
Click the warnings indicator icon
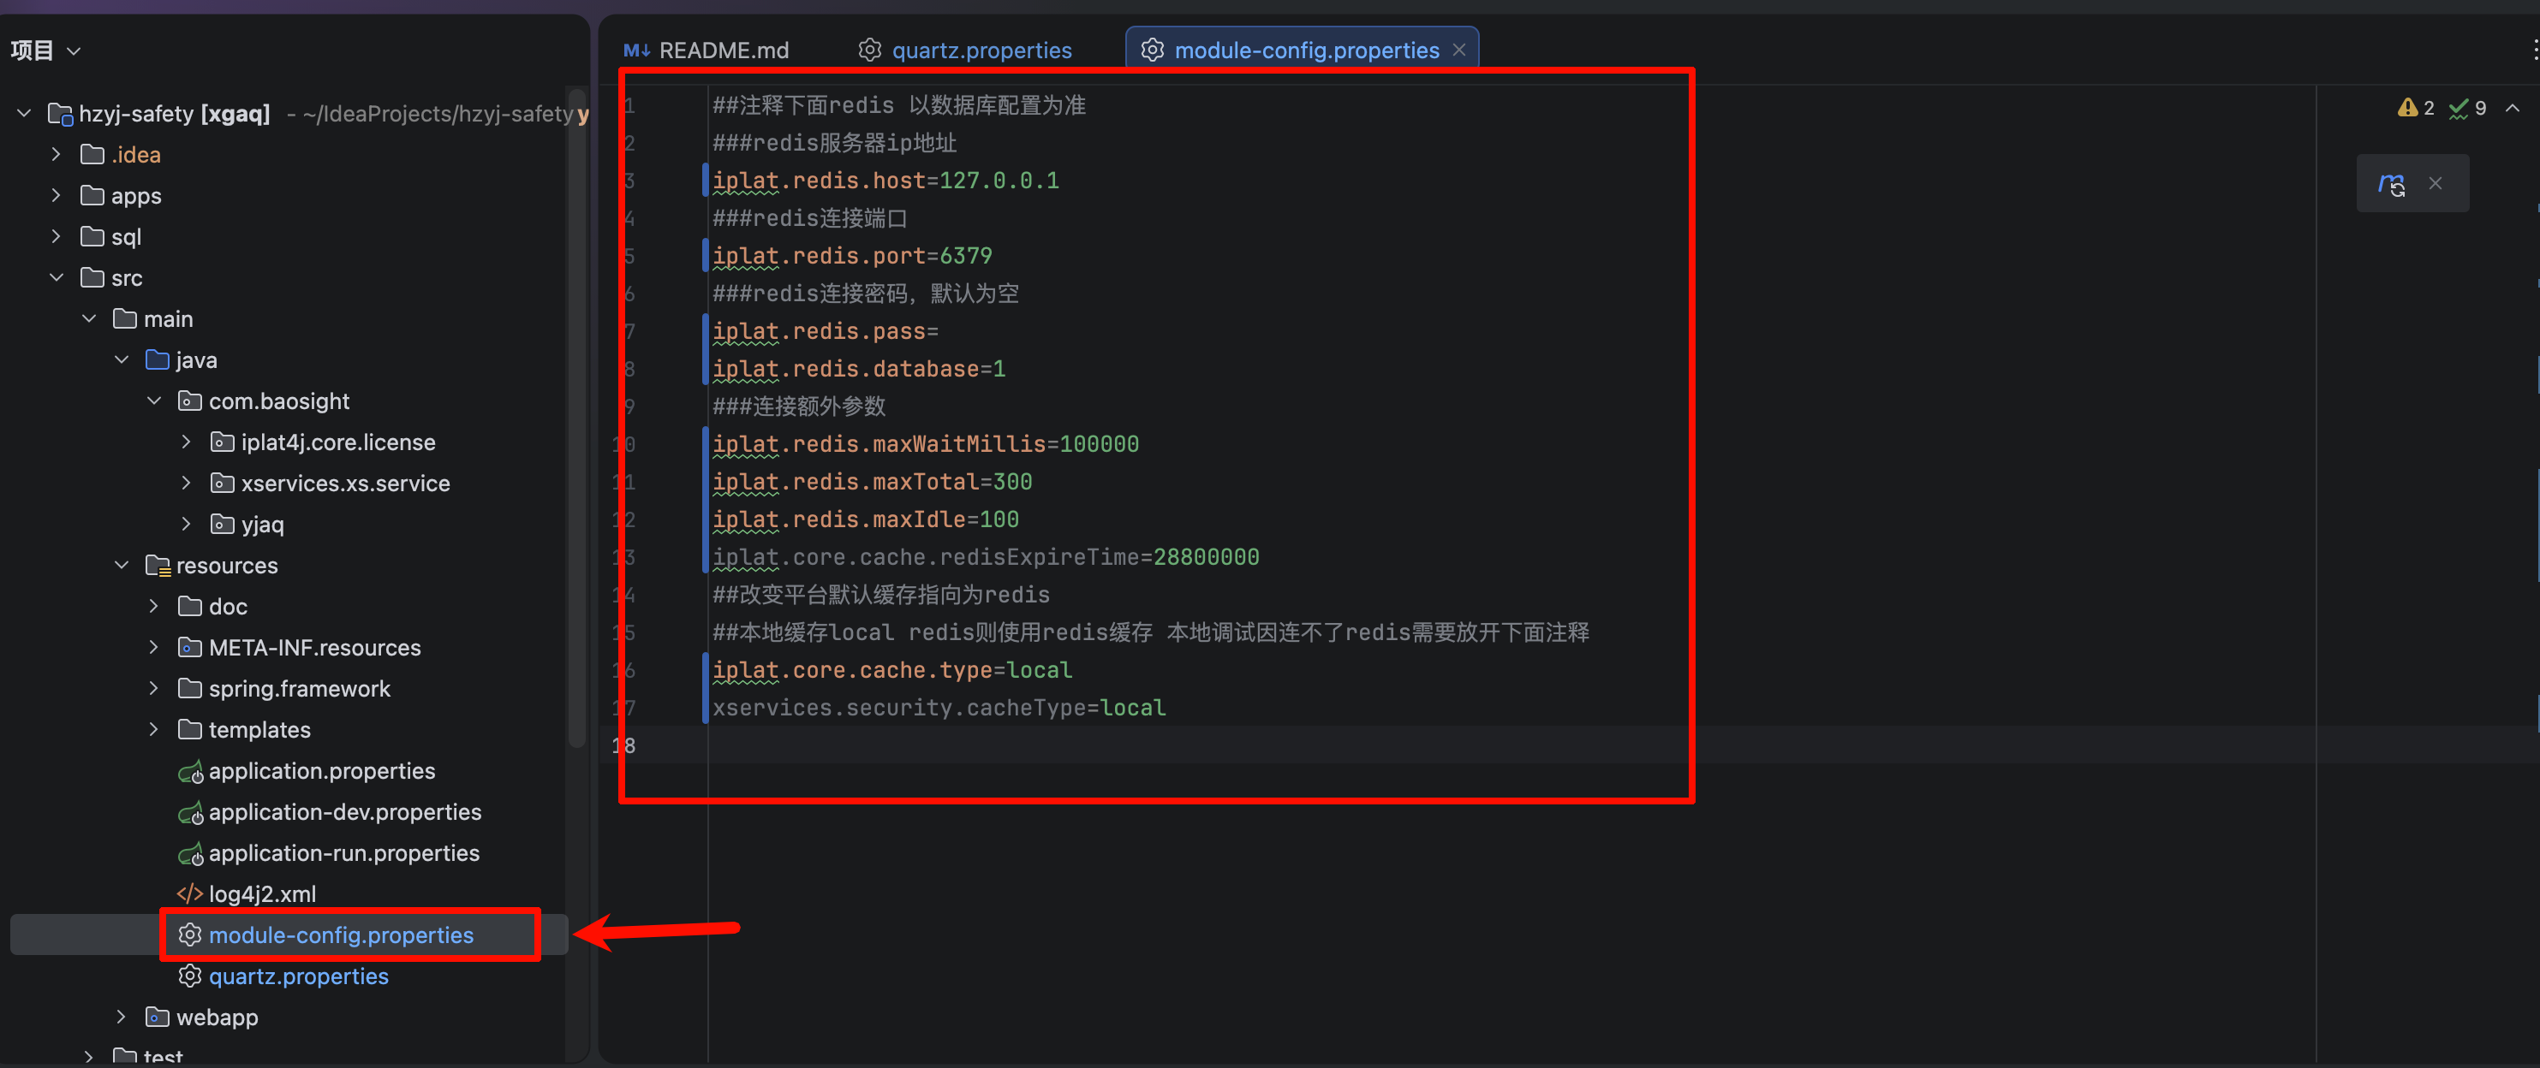pos(2407,107)
